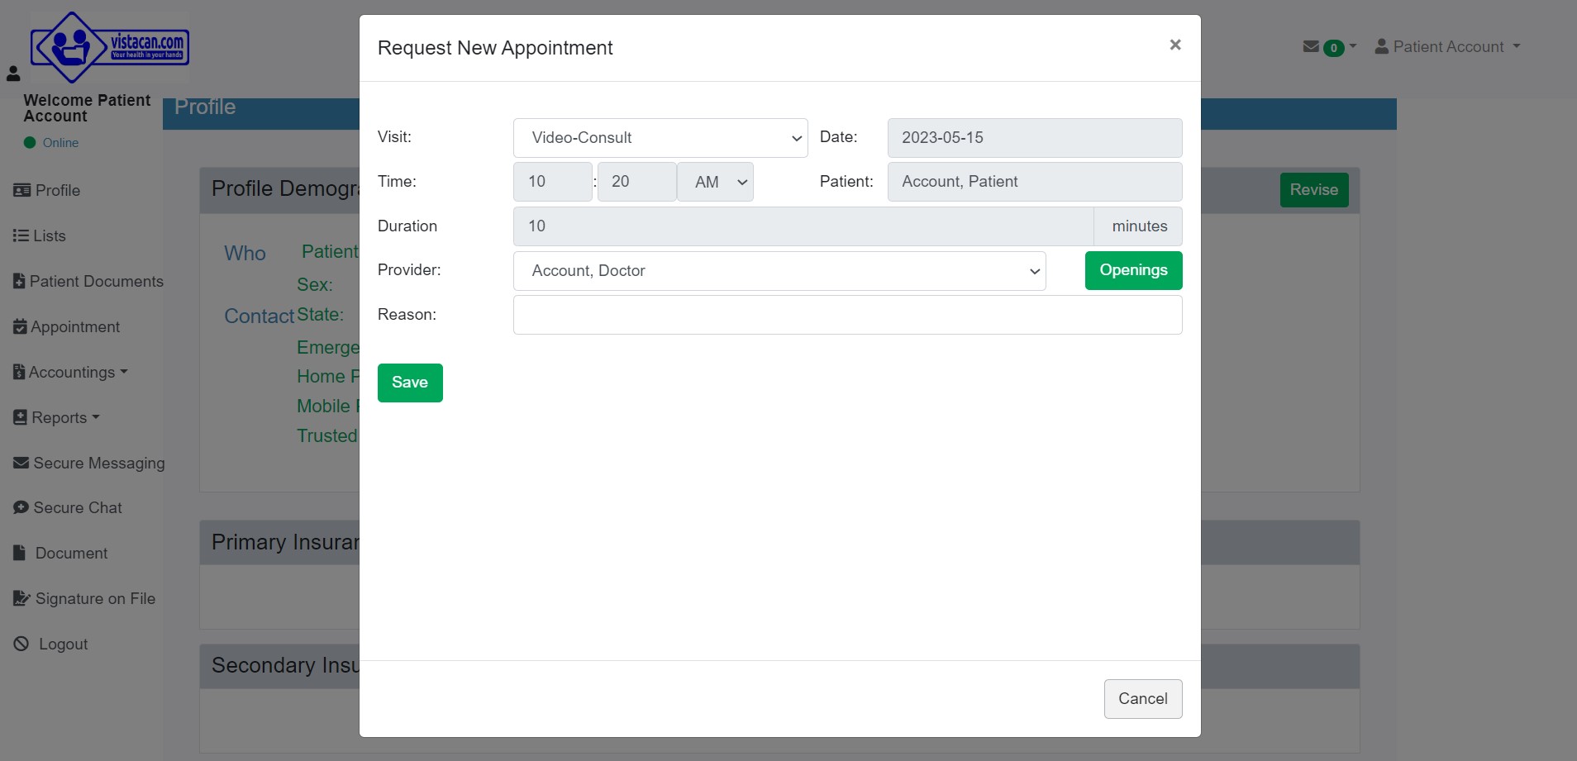The height and width of the screenshot is (761, 1577).
Task: Click the State: label in profile
Action: click(320, 315)
